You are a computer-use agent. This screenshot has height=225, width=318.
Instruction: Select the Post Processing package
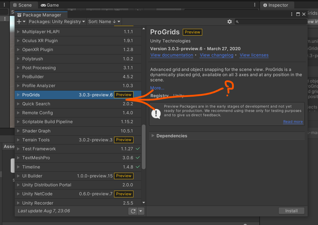tap(78, 67)
